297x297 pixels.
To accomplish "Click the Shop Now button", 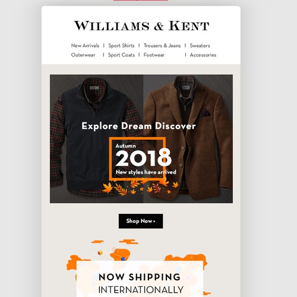I will [141, 221].
